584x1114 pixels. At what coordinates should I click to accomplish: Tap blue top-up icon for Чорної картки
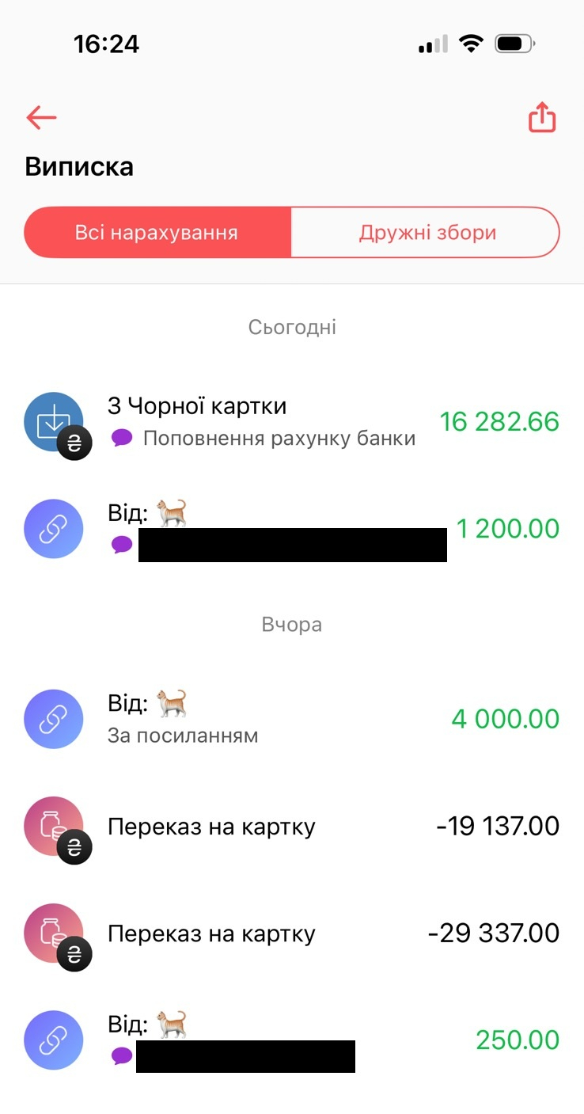point(54,422)
